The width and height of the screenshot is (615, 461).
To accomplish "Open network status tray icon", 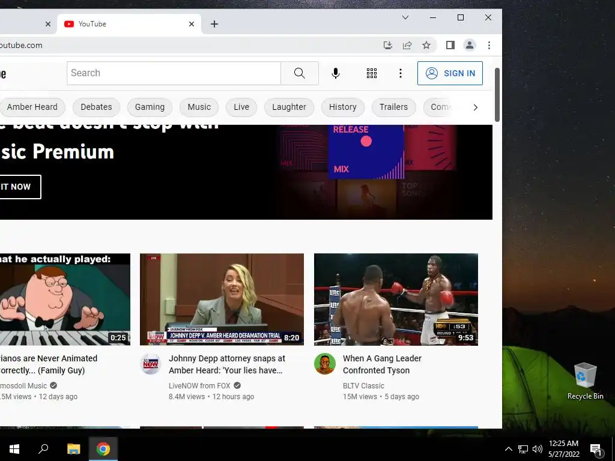I will point(523,449).
